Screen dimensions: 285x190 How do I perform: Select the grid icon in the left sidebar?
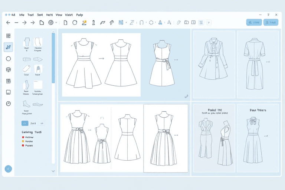pyautogui.click(x=9, y=36)
